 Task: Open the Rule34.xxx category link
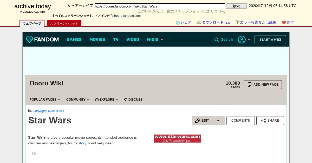click(56, 111)
